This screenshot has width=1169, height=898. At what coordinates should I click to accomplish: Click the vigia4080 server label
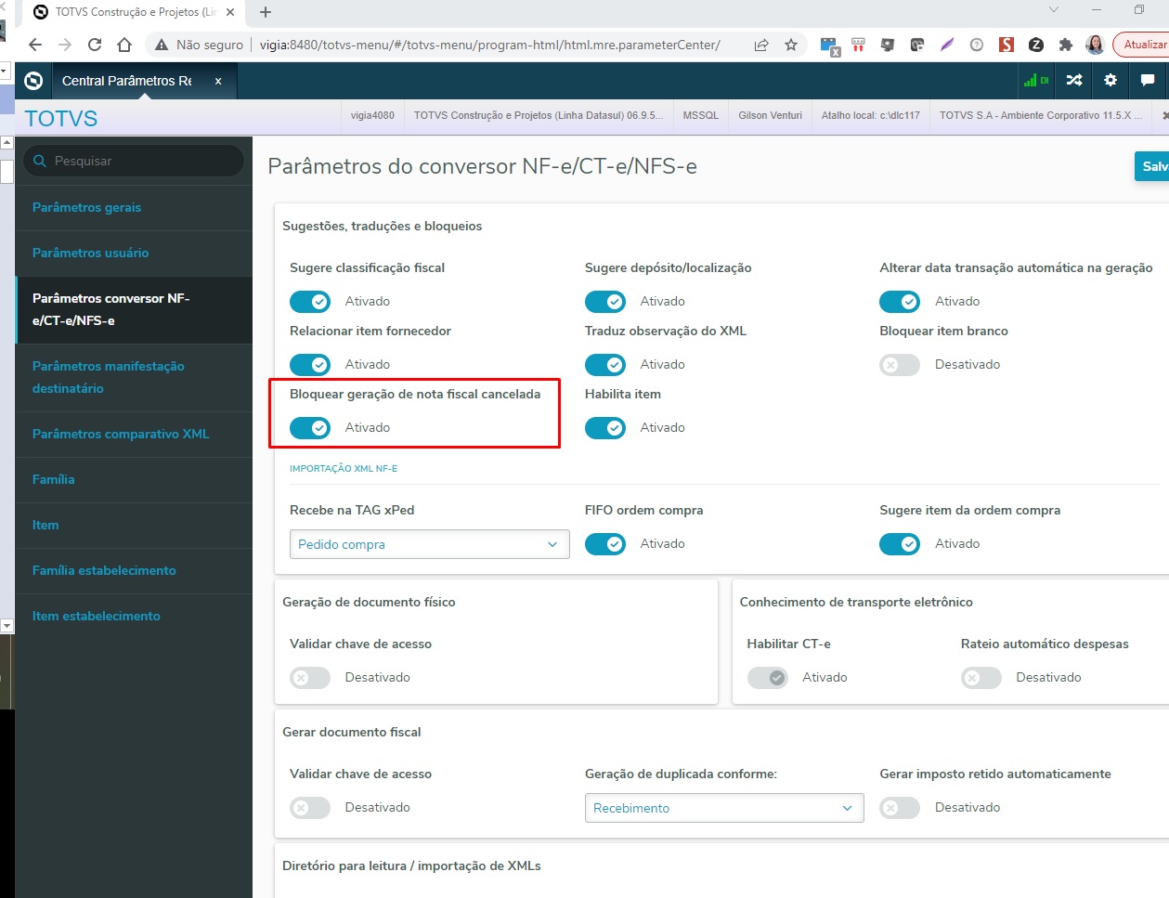click(372, 115)
